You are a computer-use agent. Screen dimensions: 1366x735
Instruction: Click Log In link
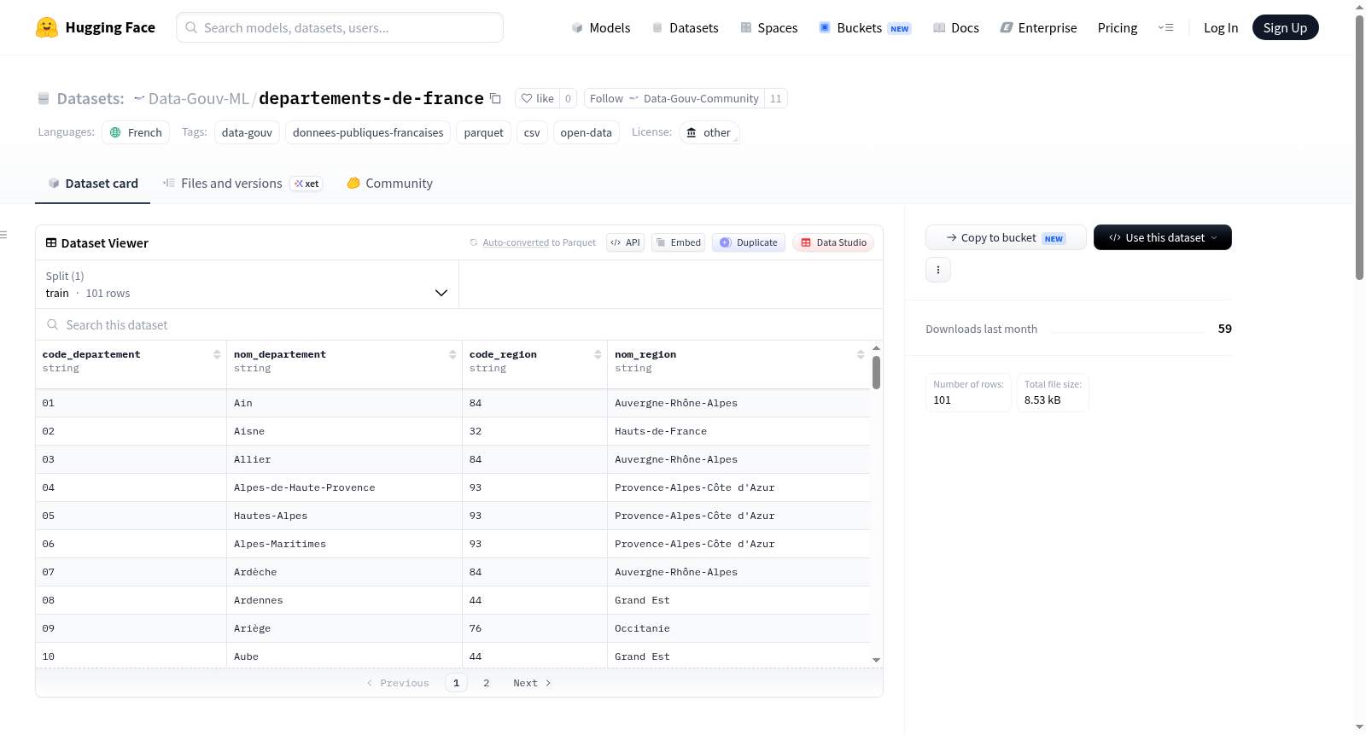[1221, 27]
